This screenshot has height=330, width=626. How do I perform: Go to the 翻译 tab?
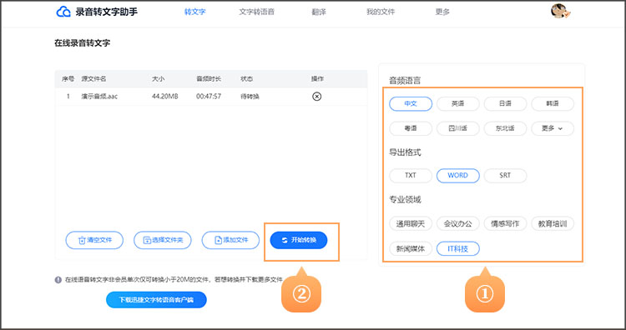click(x=319, y=12)
